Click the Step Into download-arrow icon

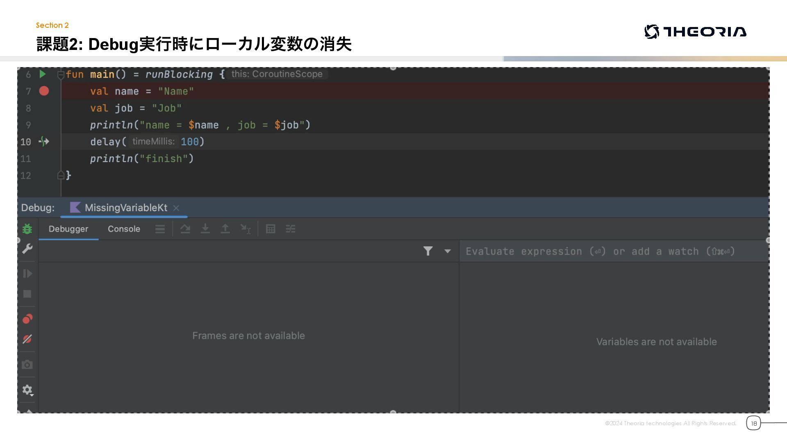(205, 229)
